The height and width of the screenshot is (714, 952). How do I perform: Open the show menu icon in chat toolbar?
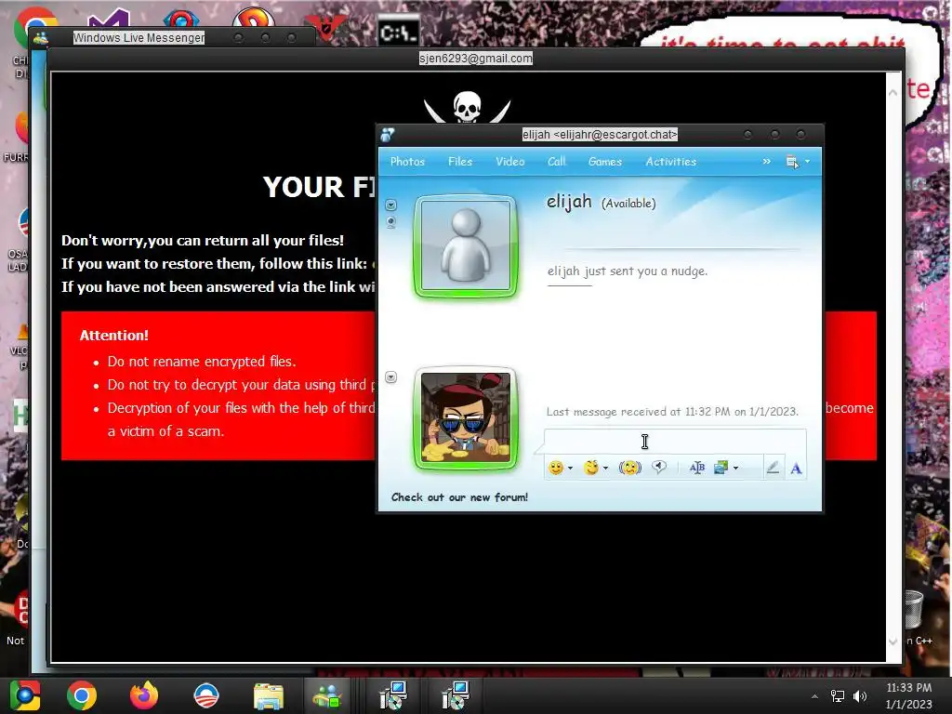click(x=792, y=162)
